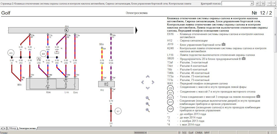This screenshot has width=277, height=134.
Task: Click reference box 4 in diagram
Action: [57, 53]
